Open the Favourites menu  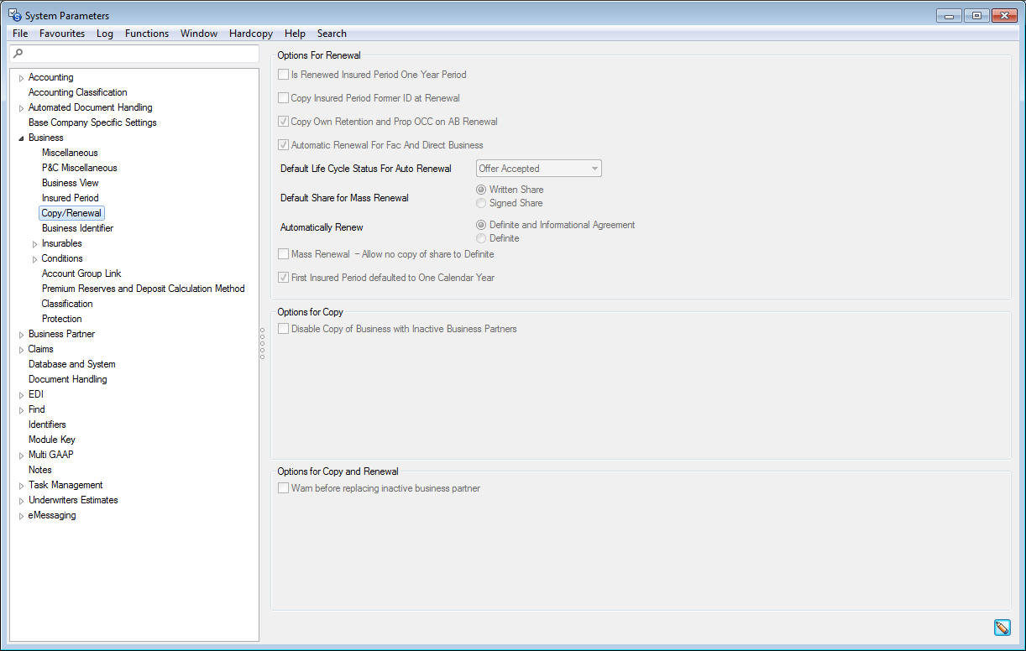(62, 34)
